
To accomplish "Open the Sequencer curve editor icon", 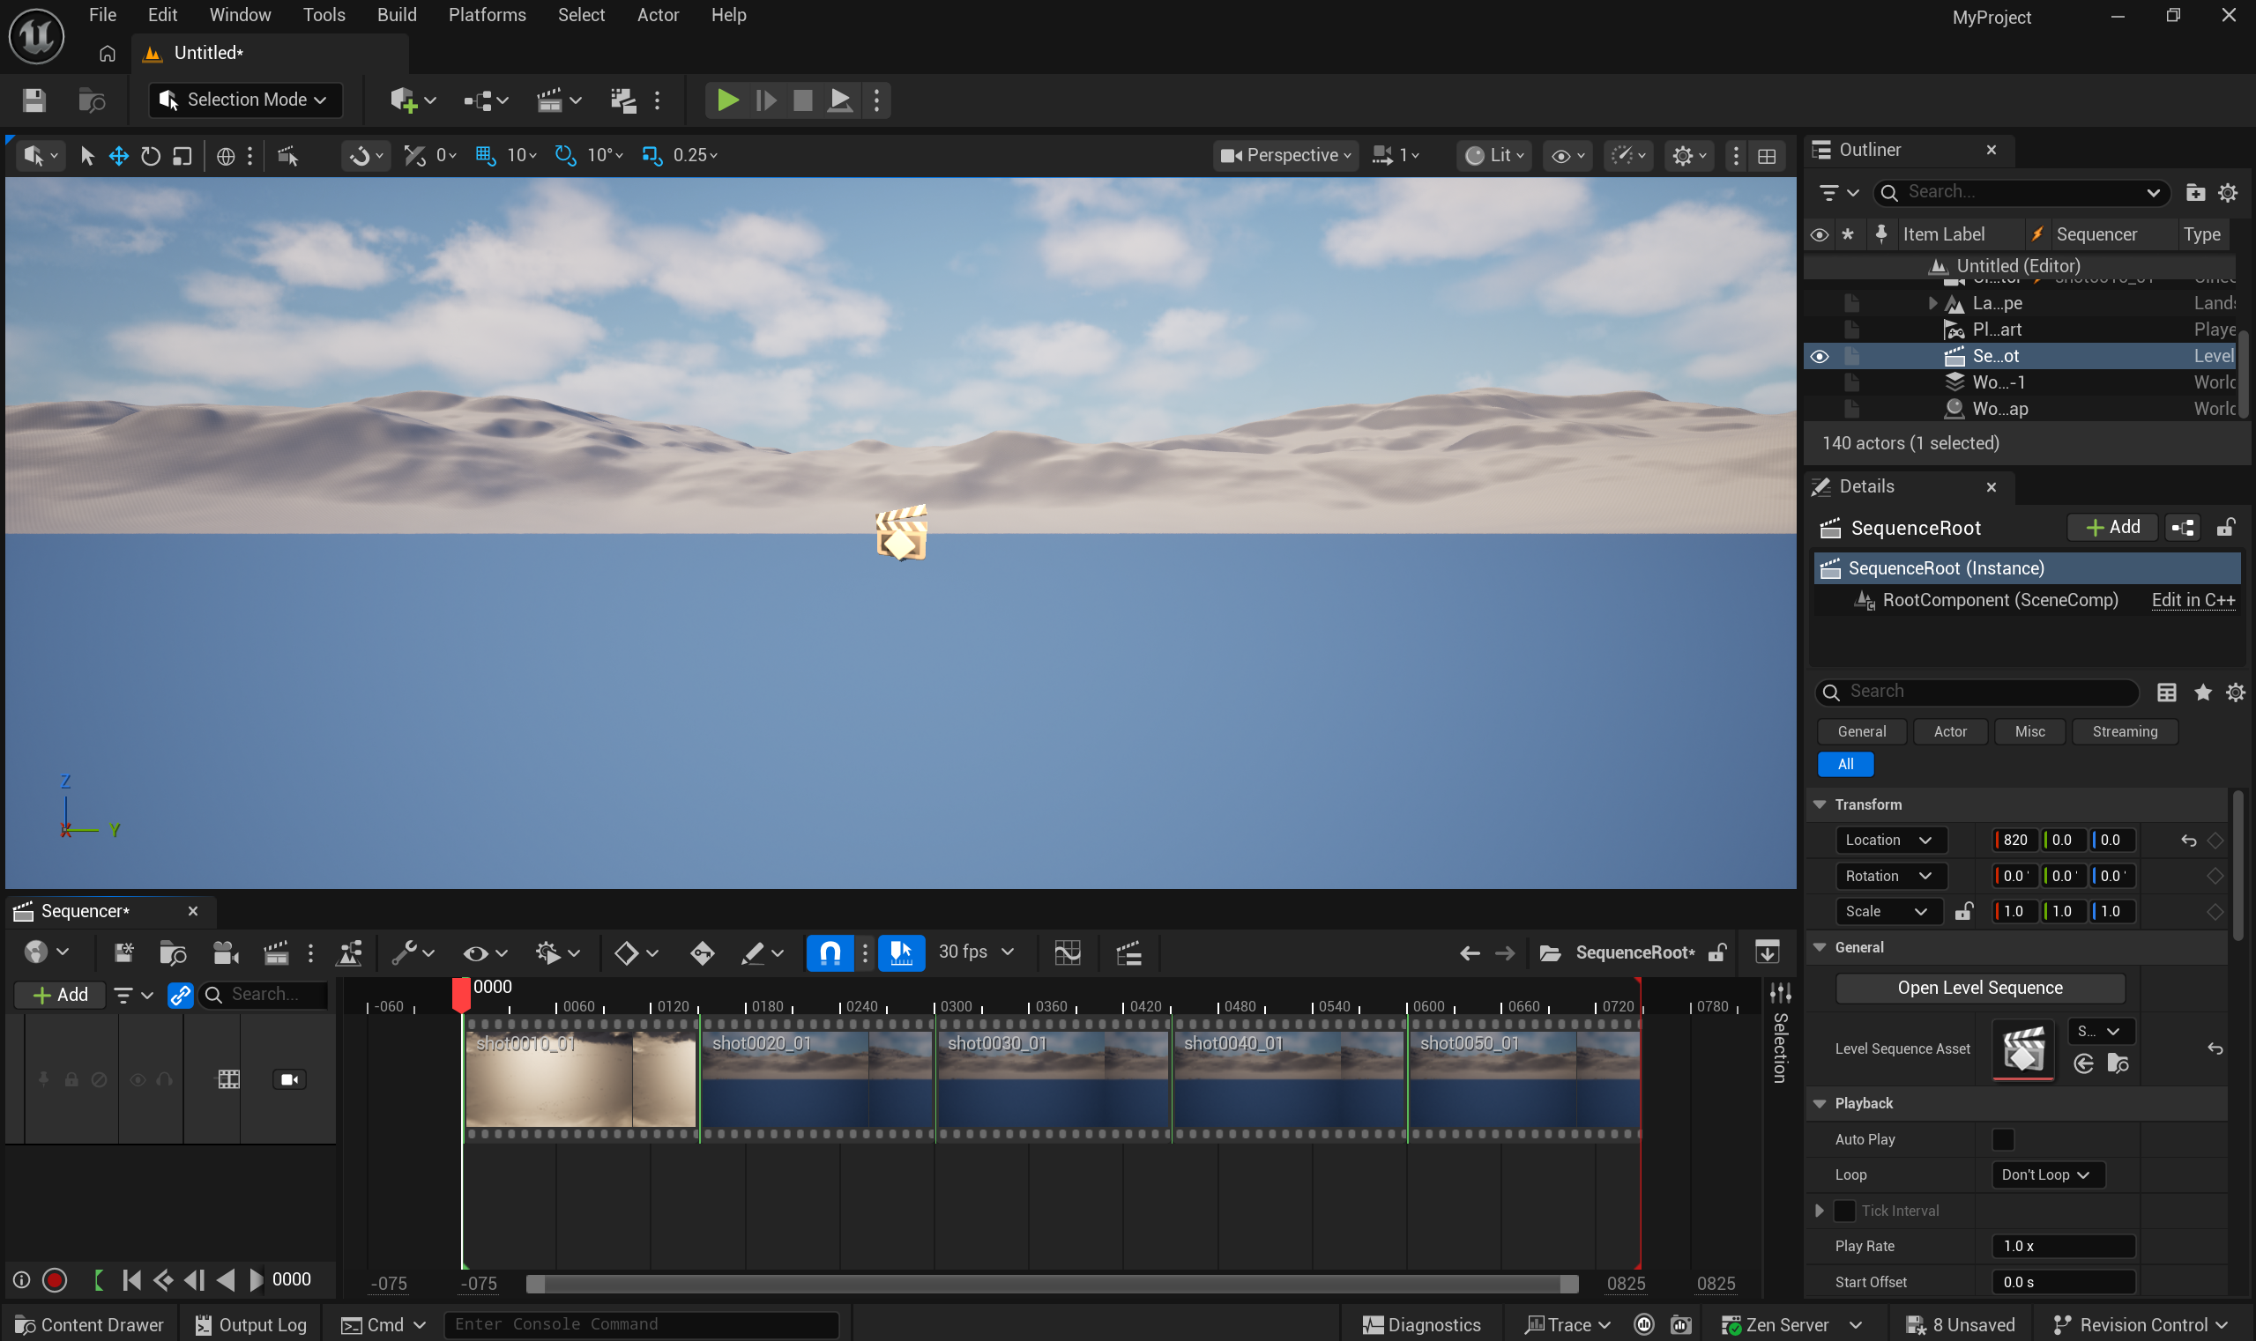I will 1067,952.
